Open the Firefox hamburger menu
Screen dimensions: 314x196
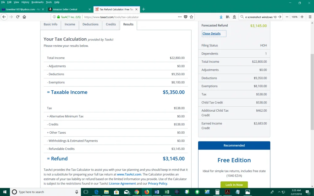point(310,17)
